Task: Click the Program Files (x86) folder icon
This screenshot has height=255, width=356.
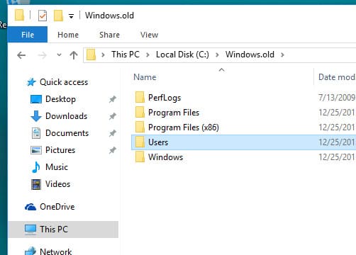Action: click(140, 127)
